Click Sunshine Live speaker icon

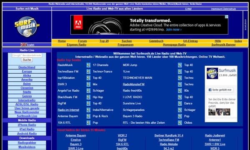(180, 103)
